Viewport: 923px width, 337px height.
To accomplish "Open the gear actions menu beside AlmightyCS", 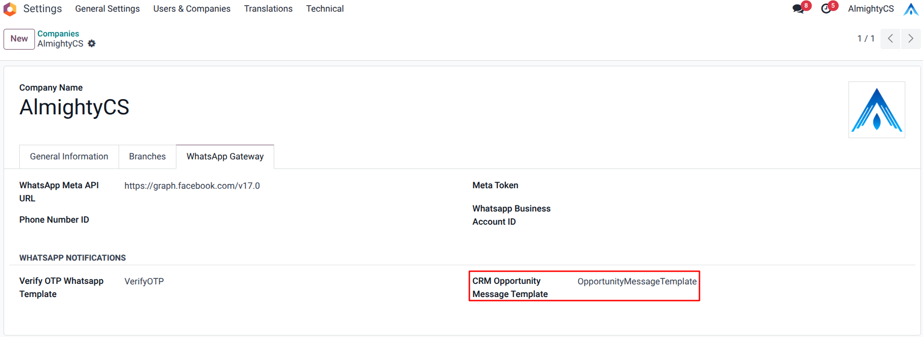I will click(x=92, y=44).
